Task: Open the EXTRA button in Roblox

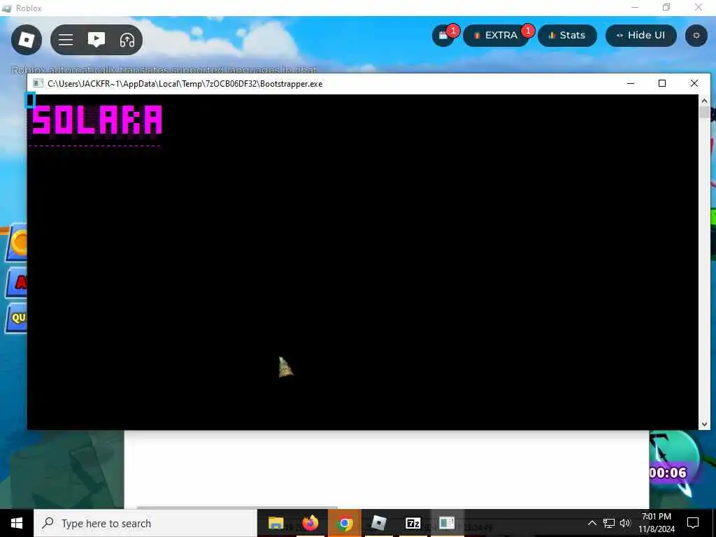Action: [496, 36]
